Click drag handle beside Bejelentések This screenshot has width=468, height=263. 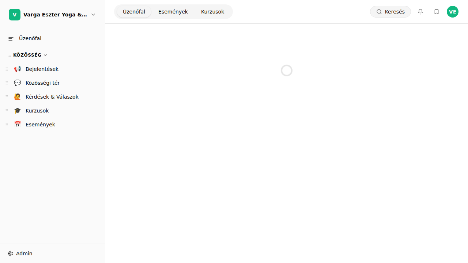[x=7, y=69]
